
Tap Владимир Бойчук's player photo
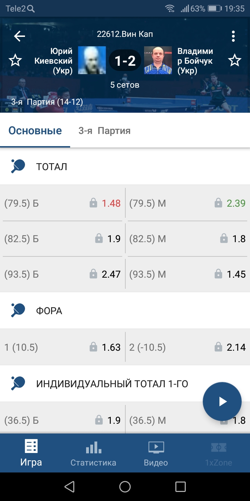(x=158, y=60)
